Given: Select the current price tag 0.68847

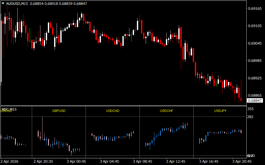Looking at the screenshot, I should [x=255, y=101].
